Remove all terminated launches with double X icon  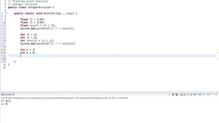pyautogui.click(x=177, y=95)
